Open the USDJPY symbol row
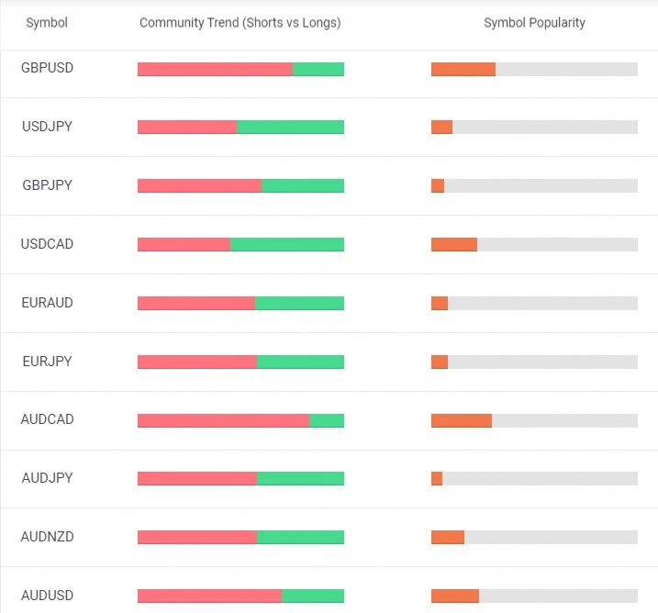The height and width of the screenshot is (613, 658). point(47,127)
